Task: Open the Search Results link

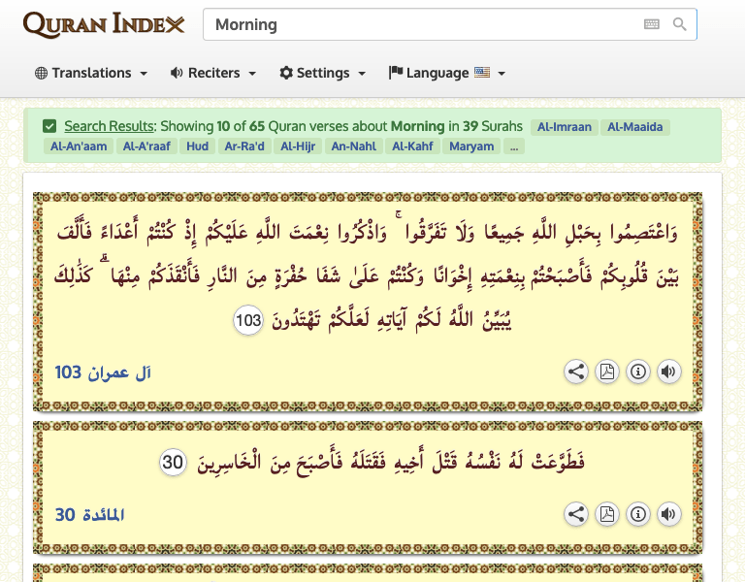Action: click(109, 126)
